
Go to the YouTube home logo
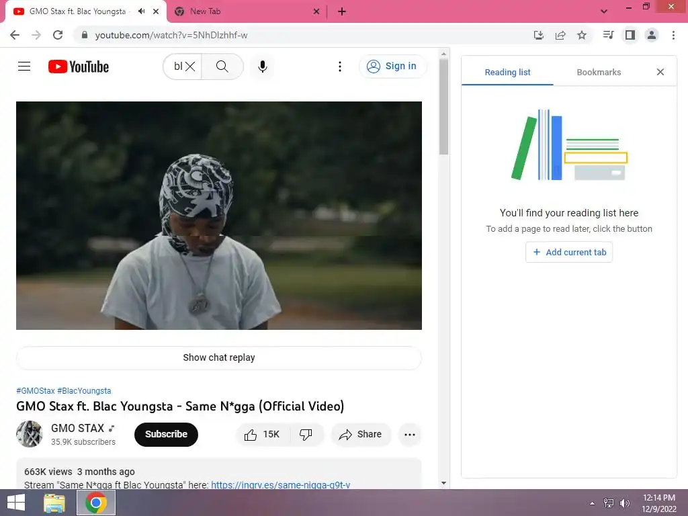[x=79, y=67]
